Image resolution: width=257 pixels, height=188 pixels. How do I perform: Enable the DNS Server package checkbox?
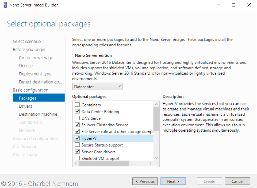pyautogui.click(x=77, y=118)
